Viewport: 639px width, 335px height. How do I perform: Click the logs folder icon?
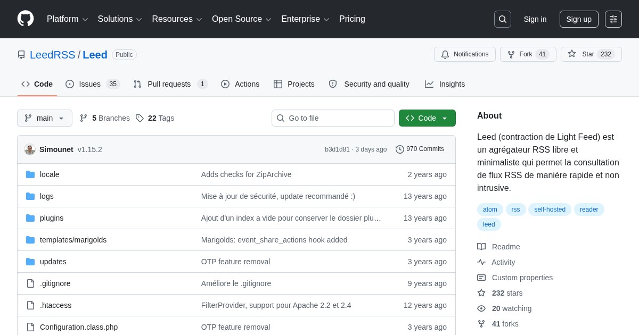pyautogui.click(x=30, y=196)
